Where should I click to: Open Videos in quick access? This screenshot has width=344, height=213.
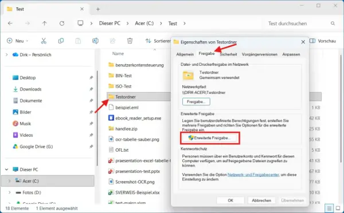tap(26, 135)
